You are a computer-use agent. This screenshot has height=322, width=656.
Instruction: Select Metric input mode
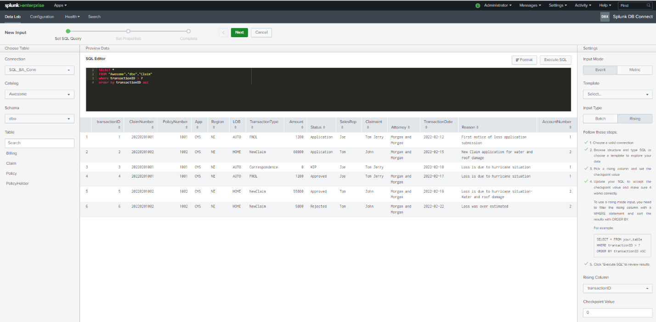635,70
